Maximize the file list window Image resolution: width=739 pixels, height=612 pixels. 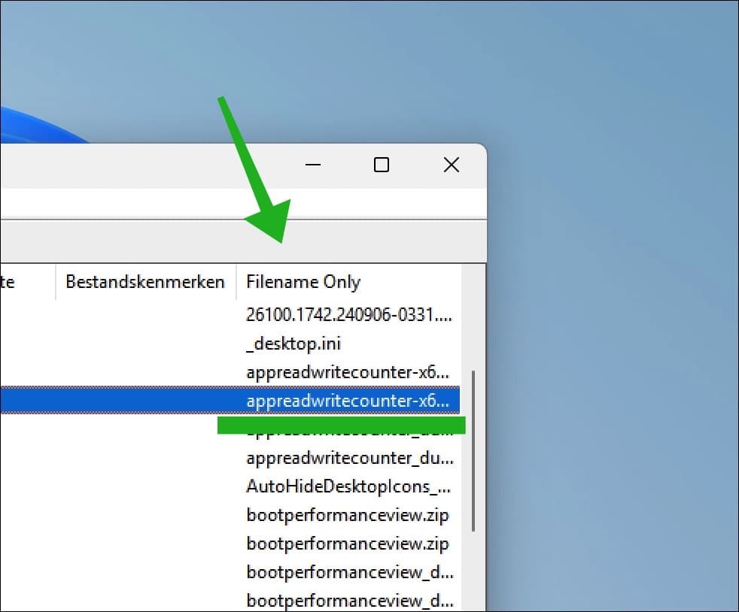tap(382, 165)
